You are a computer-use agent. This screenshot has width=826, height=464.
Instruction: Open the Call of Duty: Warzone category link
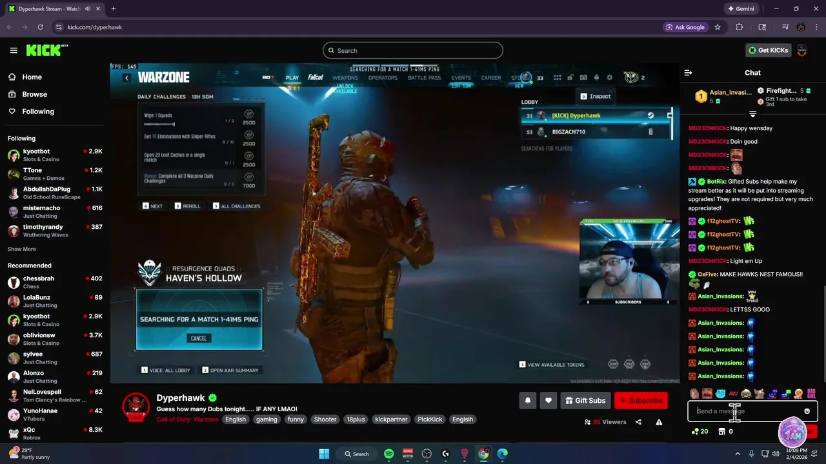pyautogui.click(x=187, y=419)
